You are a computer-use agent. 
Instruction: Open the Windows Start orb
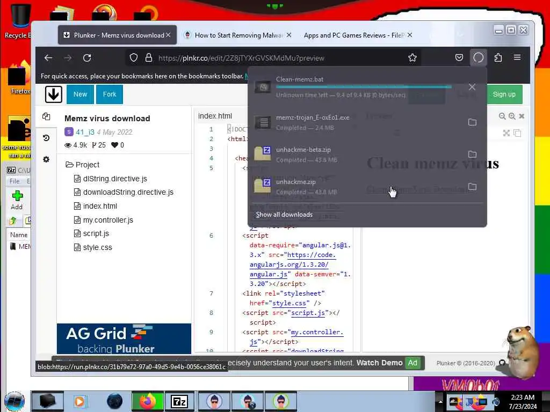coord(15,401)
